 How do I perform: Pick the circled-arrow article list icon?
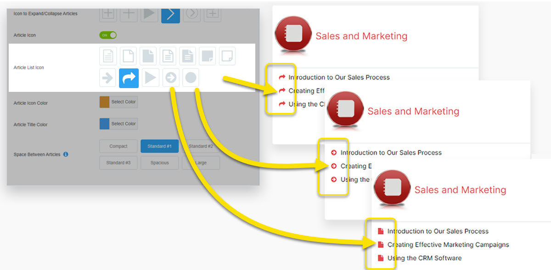170,78
